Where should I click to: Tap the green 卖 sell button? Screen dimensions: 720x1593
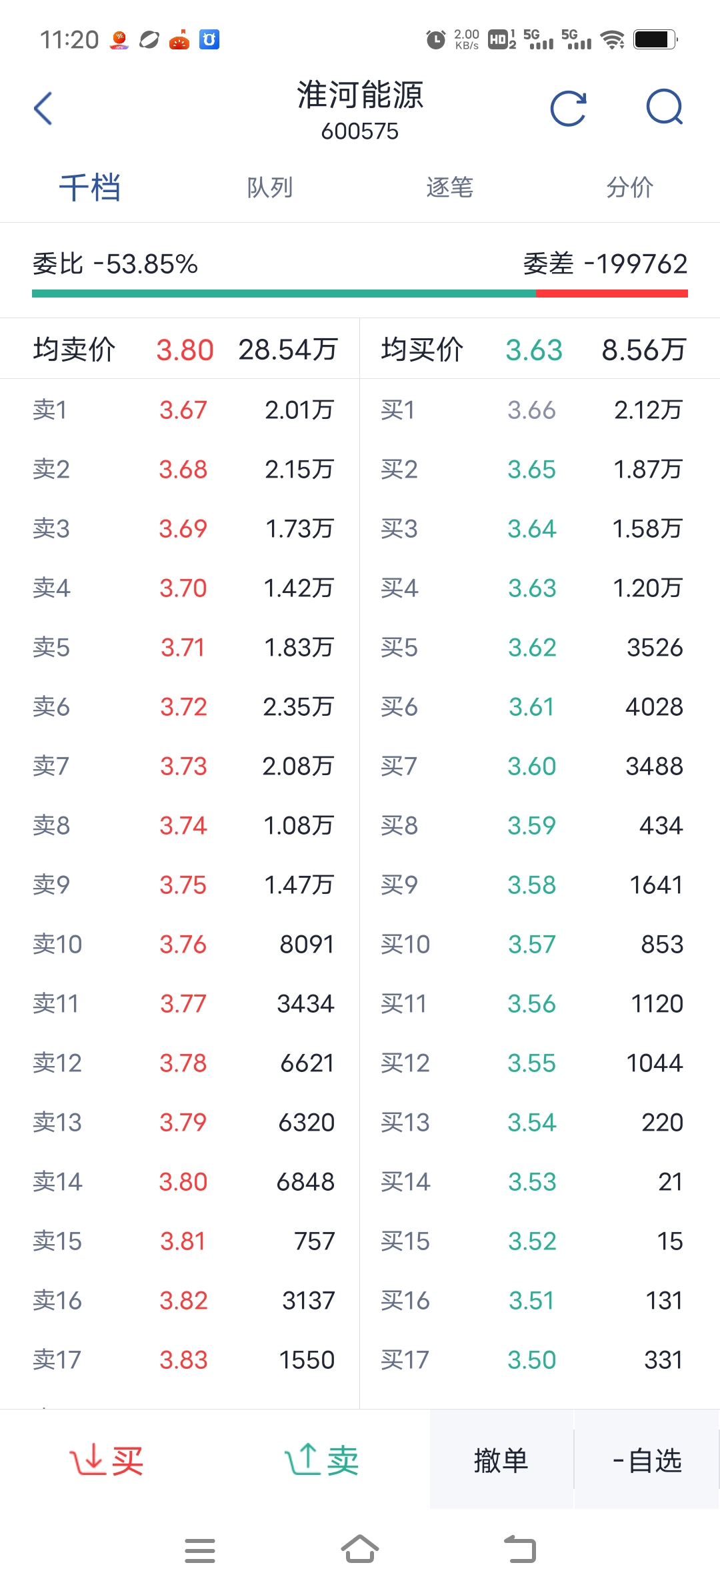(322, 1460)
